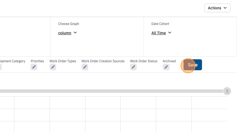Click the 'Date Cohort' label
237x132 pixels.
pos(160,24)
